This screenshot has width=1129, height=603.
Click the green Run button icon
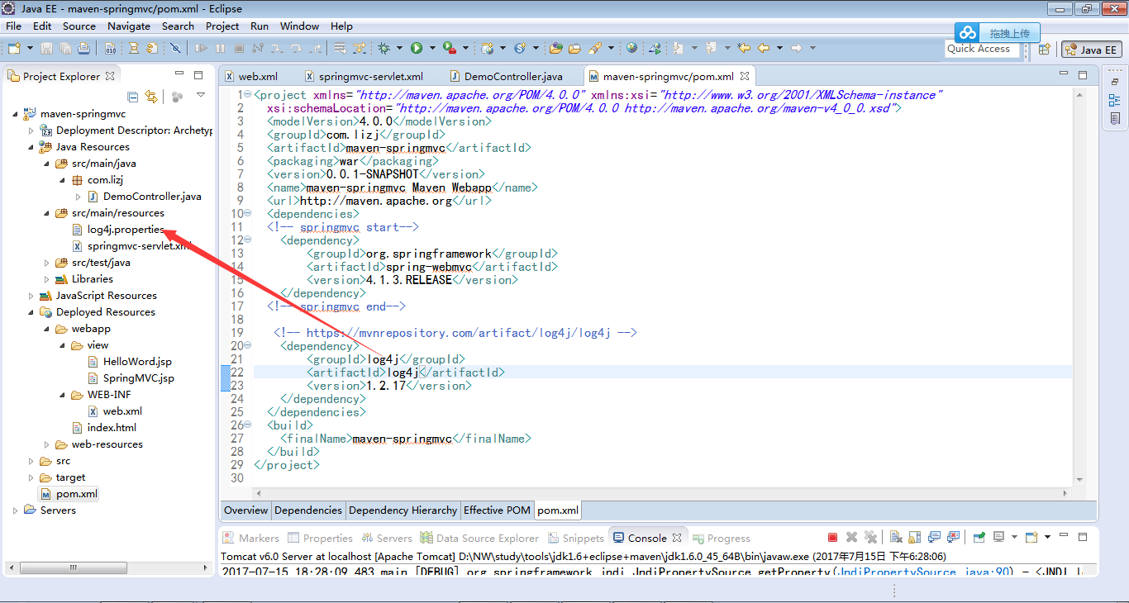click(417, 49)
